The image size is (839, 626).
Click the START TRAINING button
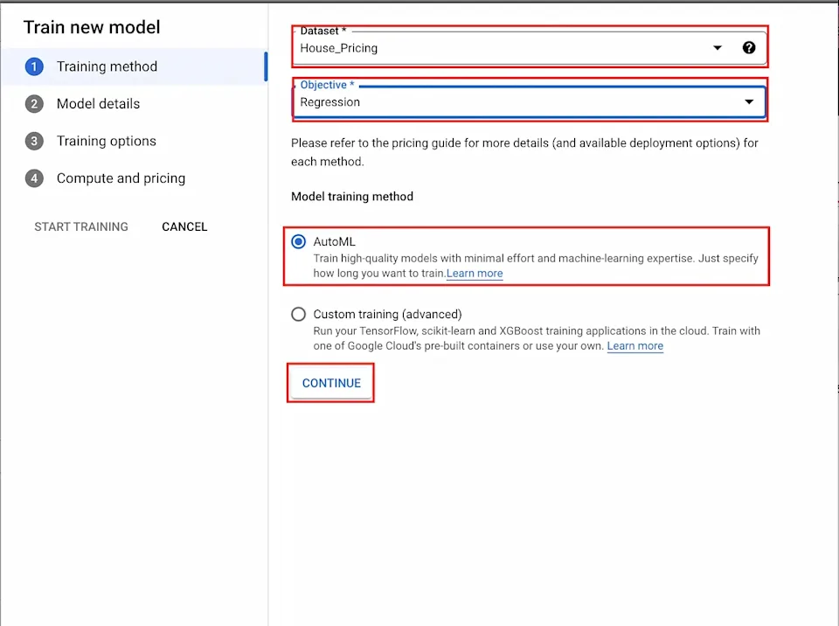81,227
